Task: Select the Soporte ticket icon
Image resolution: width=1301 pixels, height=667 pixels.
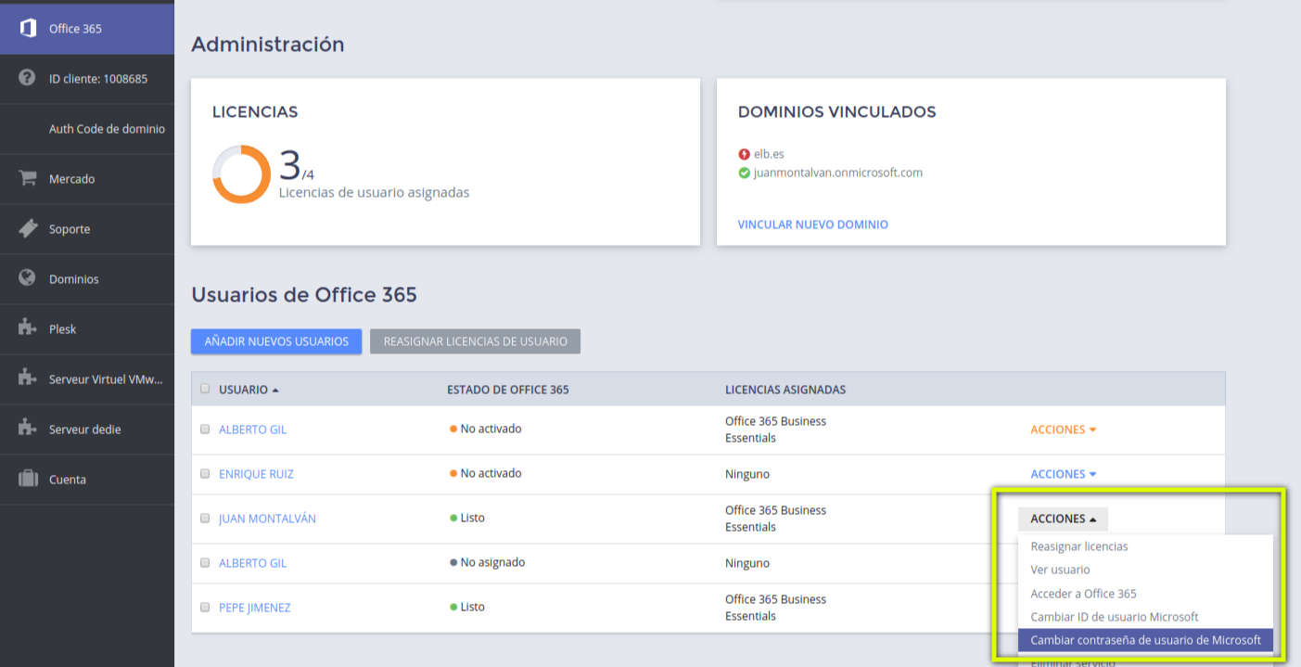Action: (x=28, y=229)
